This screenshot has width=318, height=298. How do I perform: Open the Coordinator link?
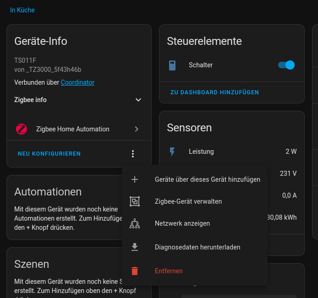click(77, 82)
